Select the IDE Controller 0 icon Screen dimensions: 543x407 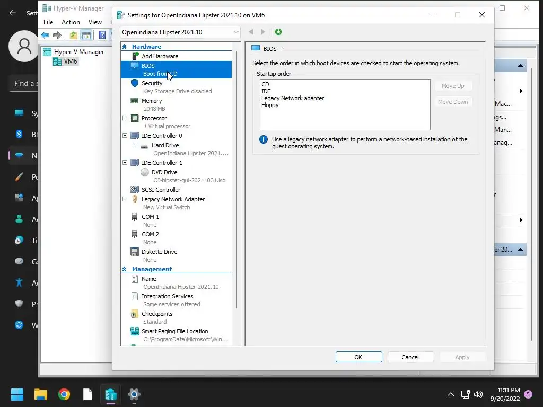(x=135, y=136)
